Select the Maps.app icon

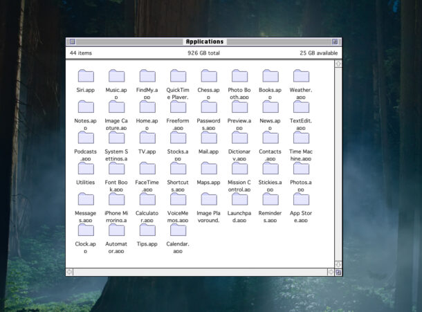click(x=209, y=168)
